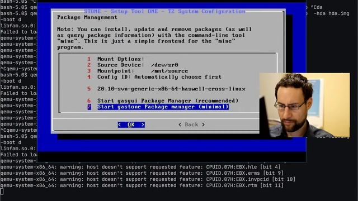This screenshot has width=358, height=201.
Task: Open Config ID Automatically choose first
Action: (x=154, y=77)
